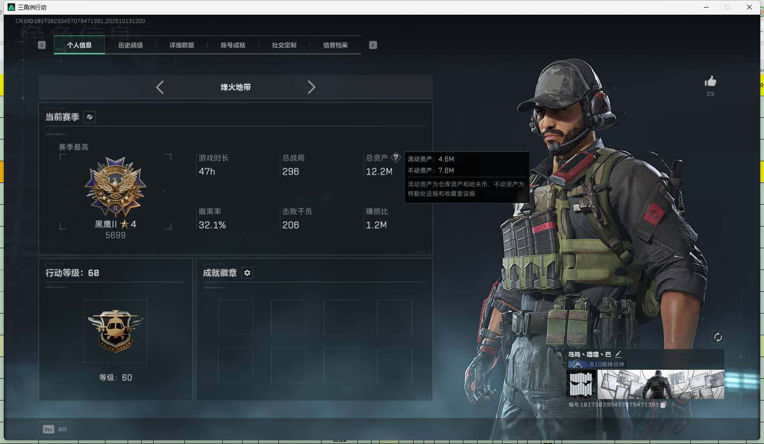This screenshot has width=764, height=444.
Task: Click the 烽火地带 mode title
Action: point(235,87)
